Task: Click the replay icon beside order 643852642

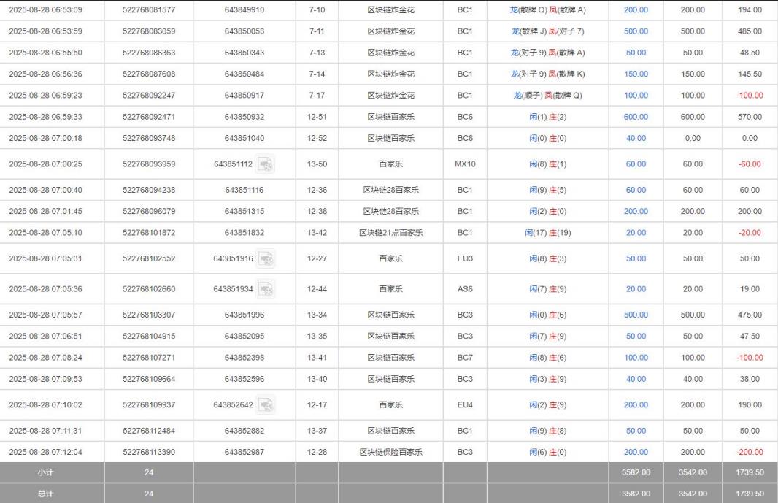Action: pyautogui.click(x=265, y=404)
